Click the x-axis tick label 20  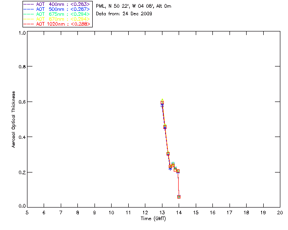pyautogui.click(x=280, y=212)
